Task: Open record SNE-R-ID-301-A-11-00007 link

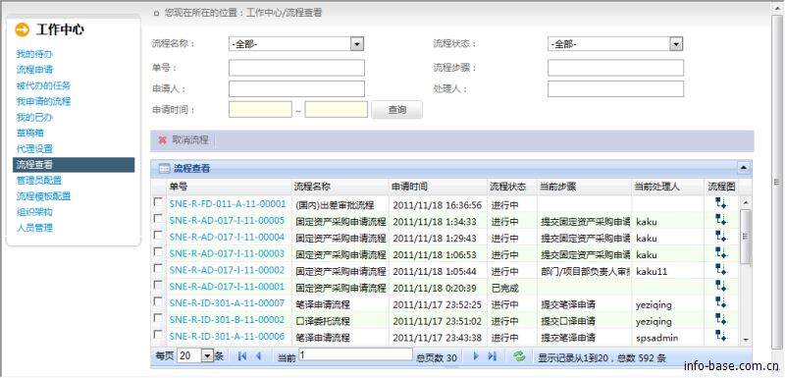Action: click(227, 303)
